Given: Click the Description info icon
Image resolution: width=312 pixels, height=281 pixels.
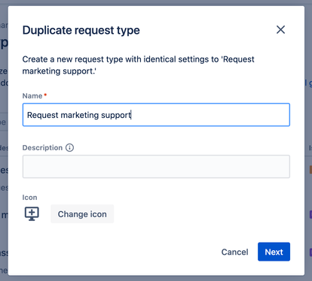Looking at the screenshot, I should tap(69, 147).
